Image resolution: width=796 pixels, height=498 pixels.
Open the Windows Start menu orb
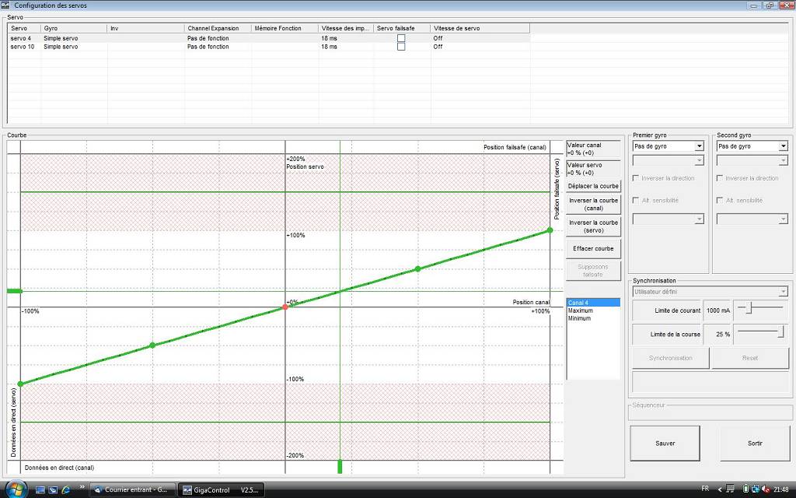pyautogui.click(x=16, y=489)
